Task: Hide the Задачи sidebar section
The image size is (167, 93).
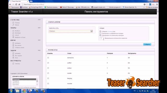Action: point(39,50)
